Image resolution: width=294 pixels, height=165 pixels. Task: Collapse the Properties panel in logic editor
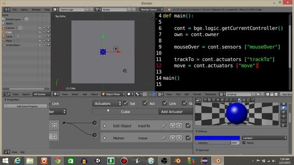coord(5,99)
